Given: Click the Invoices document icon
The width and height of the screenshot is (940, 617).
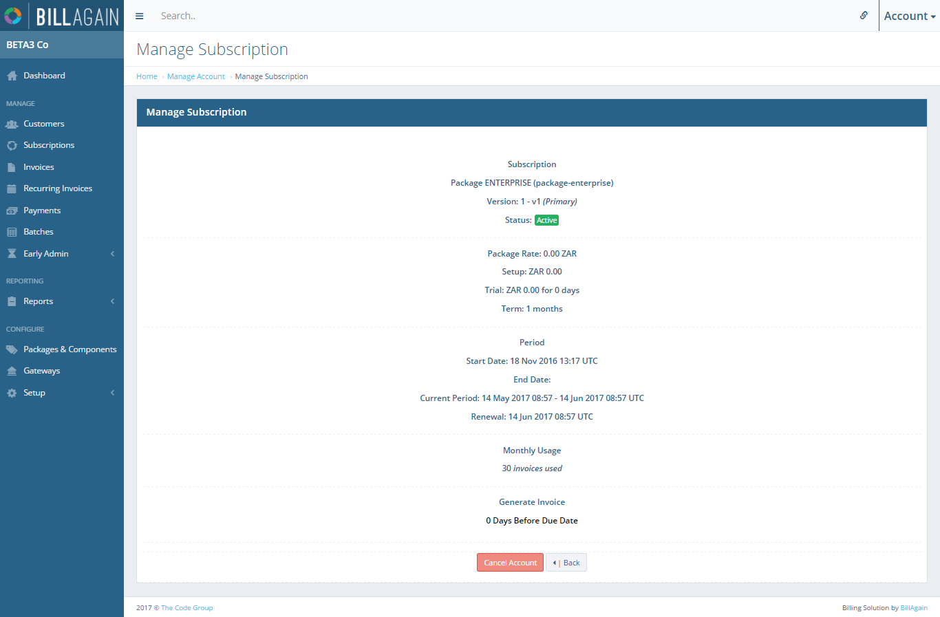Looking at the screenshot, I should pos(11,167).
